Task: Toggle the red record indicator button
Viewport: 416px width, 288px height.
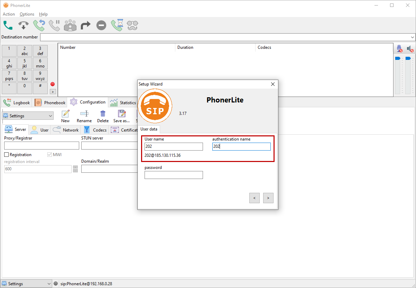Action: [53, 84]
